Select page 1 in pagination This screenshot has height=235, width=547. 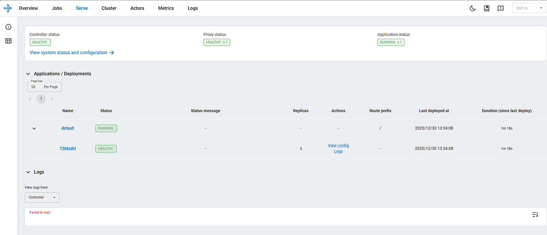tap(41, 99)
